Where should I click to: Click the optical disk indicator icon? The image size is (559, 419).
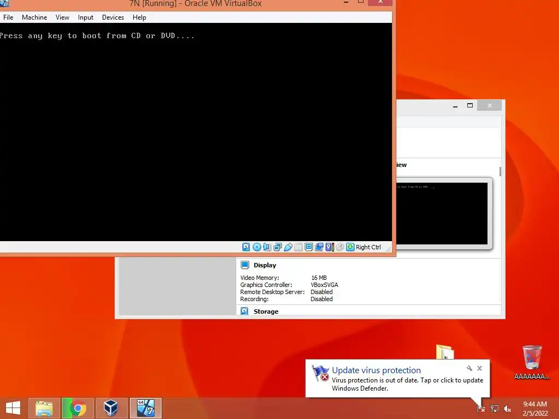coord(257,247)
